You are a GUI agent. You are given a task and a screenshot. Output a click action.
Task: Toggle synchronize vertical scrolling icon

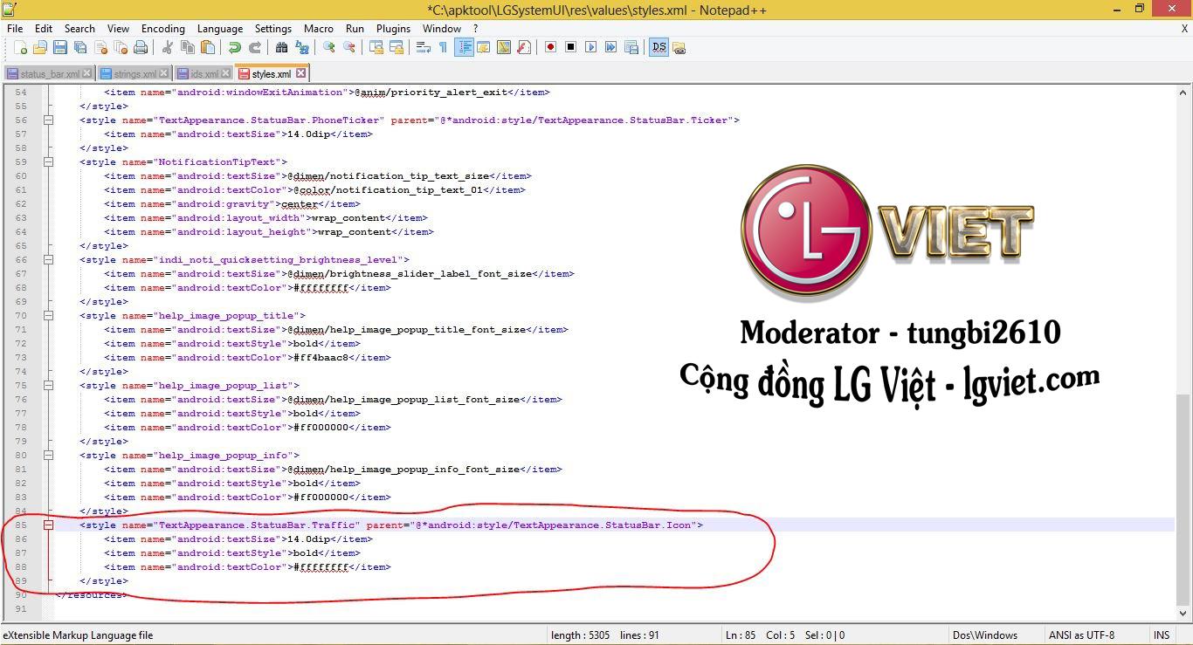coord(376,47)
